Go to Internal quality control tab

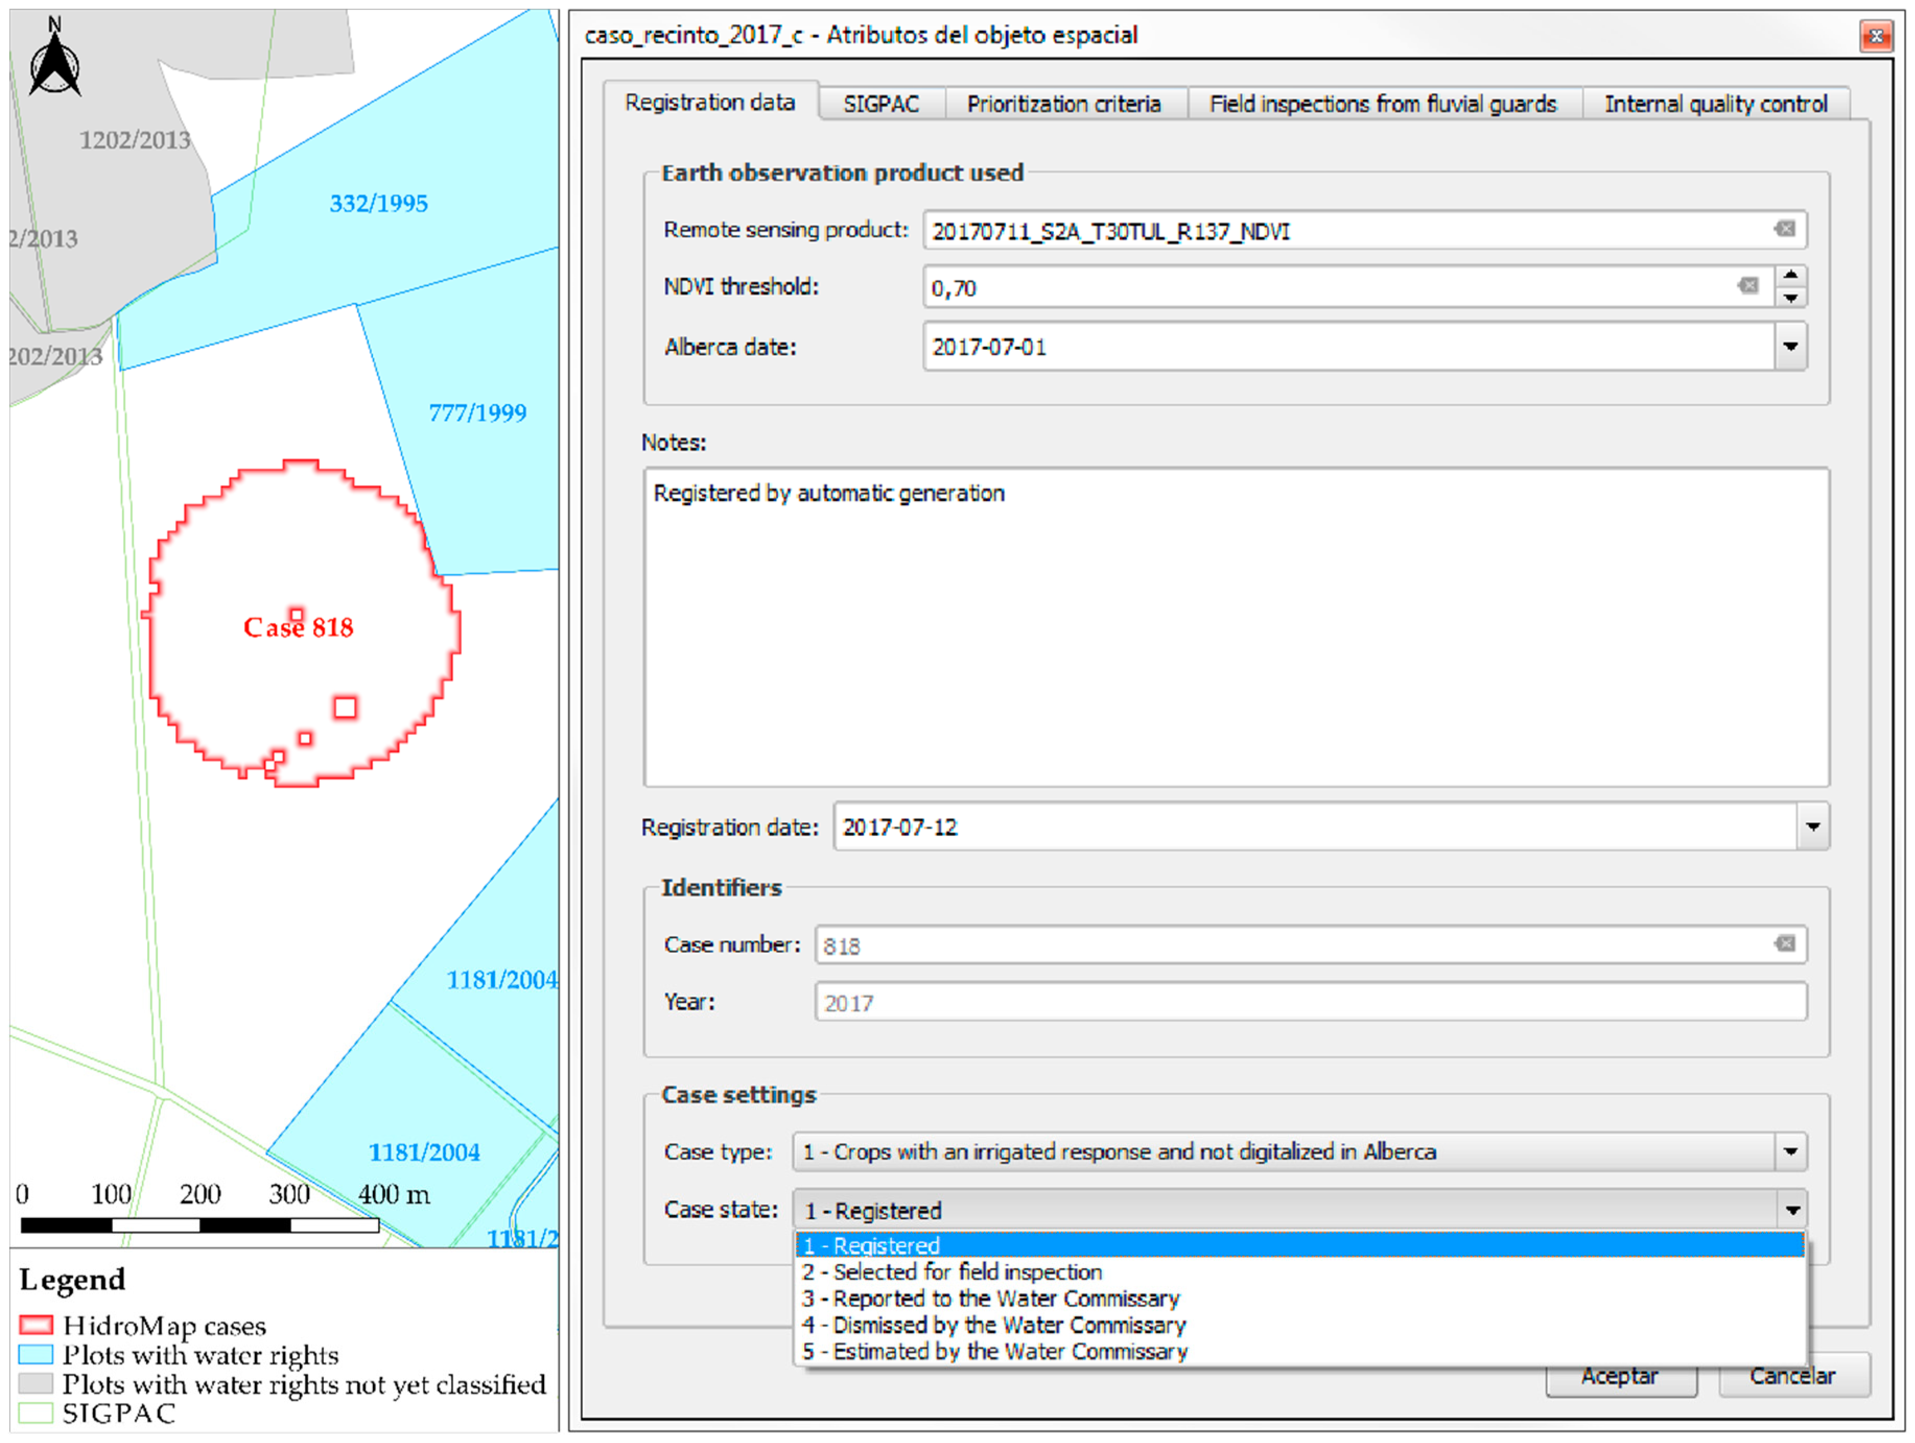(x=1716, y=104)
